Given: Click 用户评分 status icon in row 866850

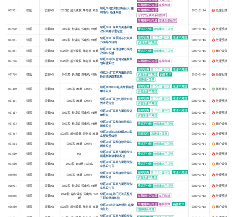Looking at the screenshot, I should (x=213, y=207).
